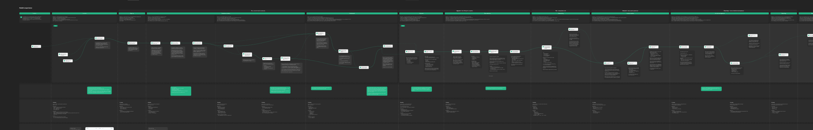Click the icon on the topmost step card in the Dashboard column
The width and height of the screenshot is (813, 130).
point(317,34)
